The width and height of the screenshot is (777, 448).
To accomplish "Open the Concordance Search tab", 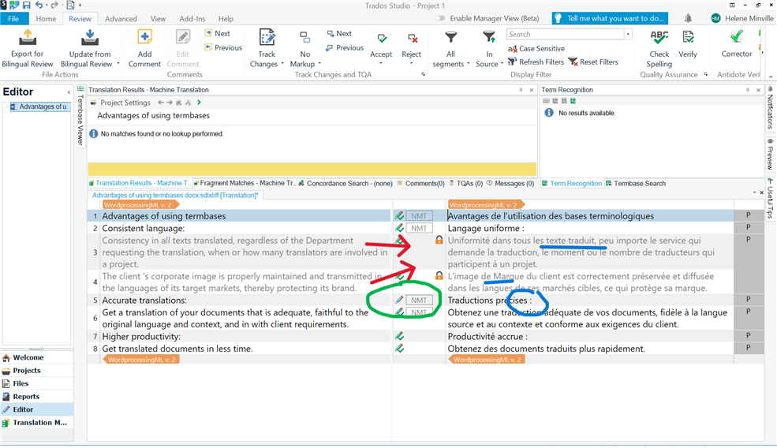I will [346, 183].
